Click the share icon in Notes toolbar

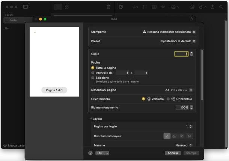[213, 7]
